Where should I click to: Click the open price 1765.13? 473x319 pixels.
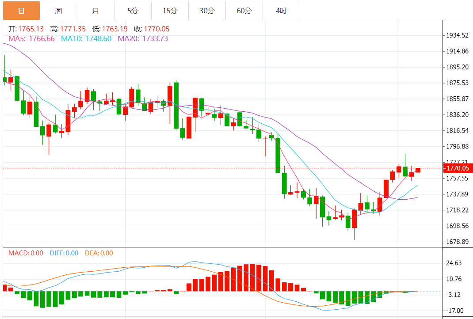click(31, 29)
